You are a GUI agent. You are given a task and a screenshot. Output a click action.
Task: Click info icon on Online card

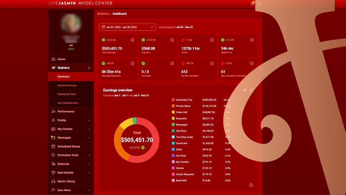click(x=212, y=40)
